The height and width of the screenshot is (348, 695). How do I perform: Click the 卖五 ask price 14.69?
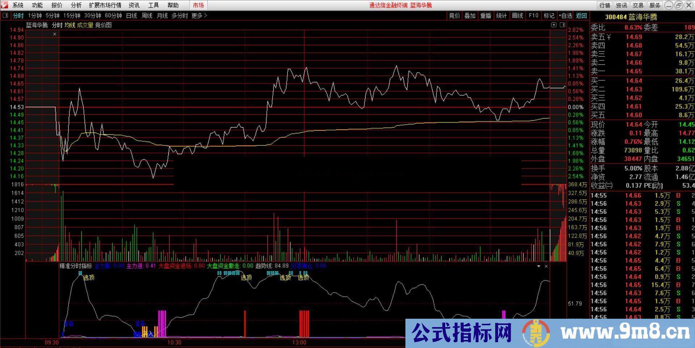[634, 37]
